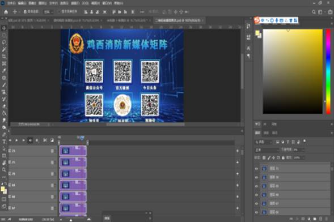Viewport: 334px width, 222px height.
Task: Toggle the eye icon of the second layer row
Action: pyautogui.click(x=256, y=177)
